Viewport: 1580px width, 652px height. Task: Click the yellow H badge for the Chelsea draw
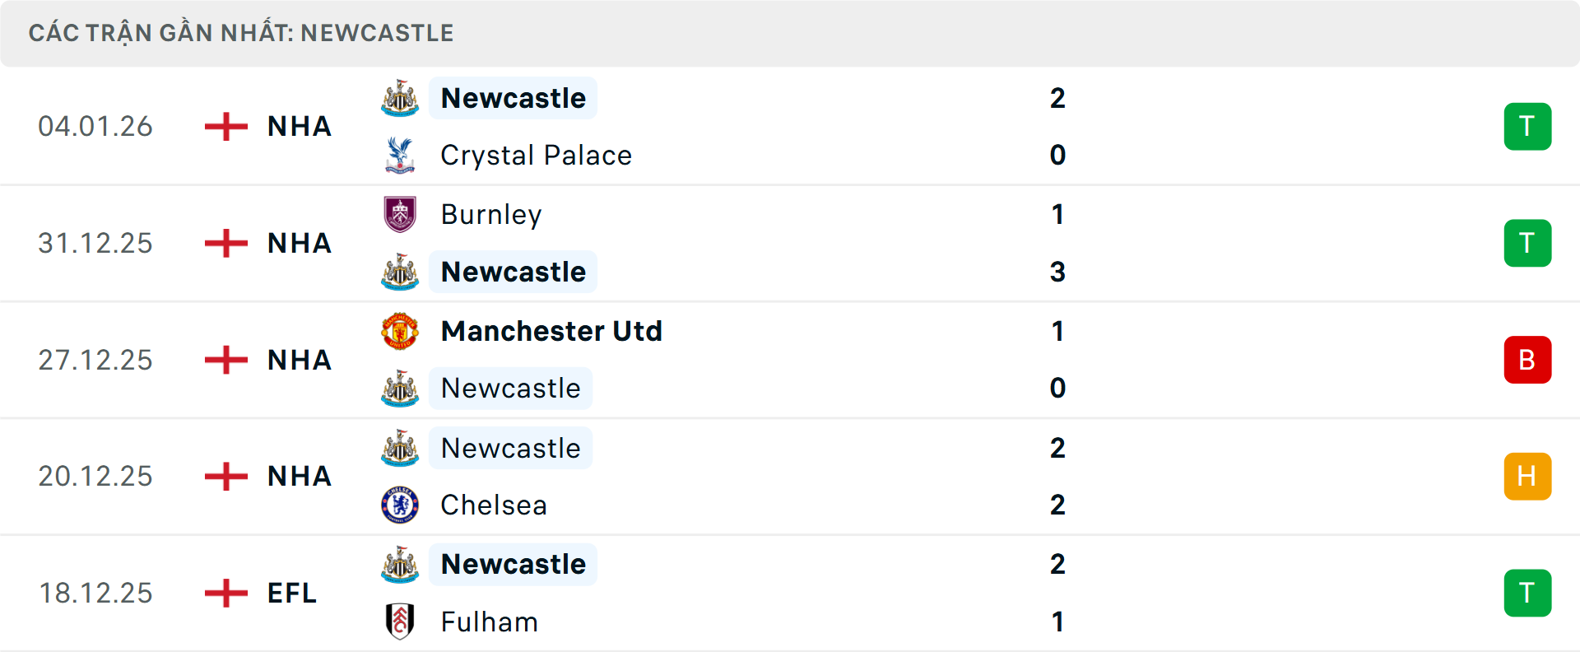coord(1527,476)
